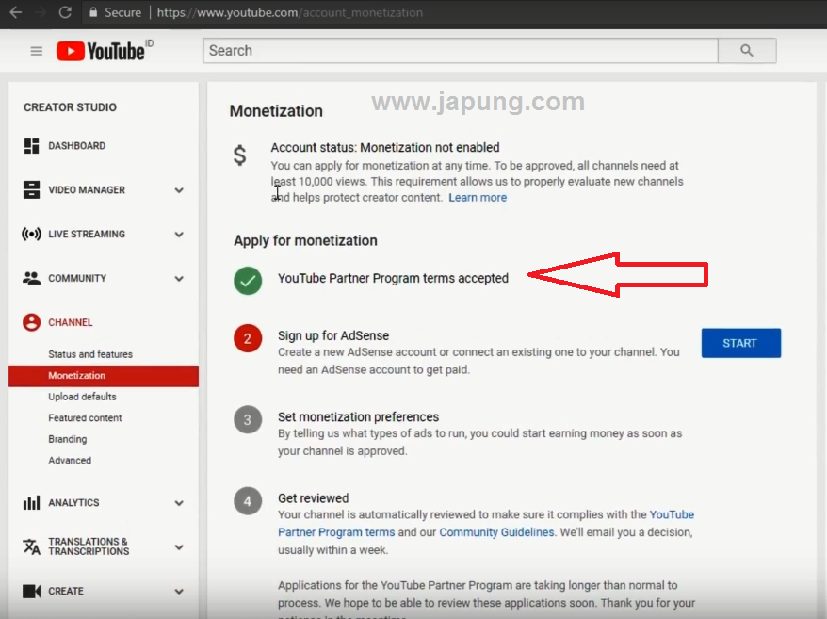
Task: Expand the Create section chevron
Action: [179, 592]
